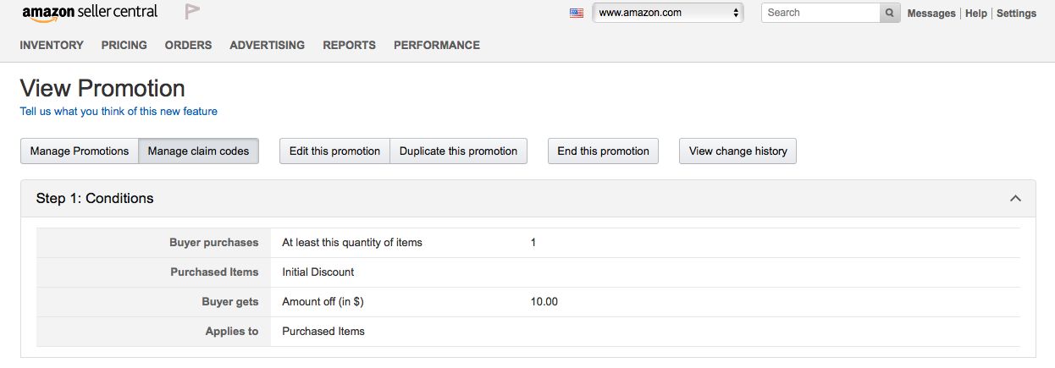1055x368 pixels.
Task: Open View change history
Action: coord(737,151)
